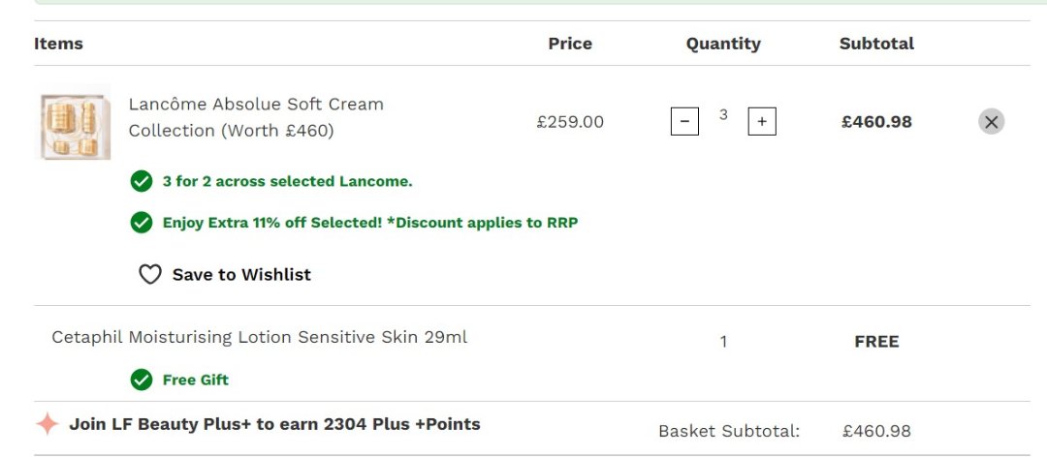Click the heart wishlist icon
Image resolution: width=1047 pixels, height=457 pixels.
149,275
